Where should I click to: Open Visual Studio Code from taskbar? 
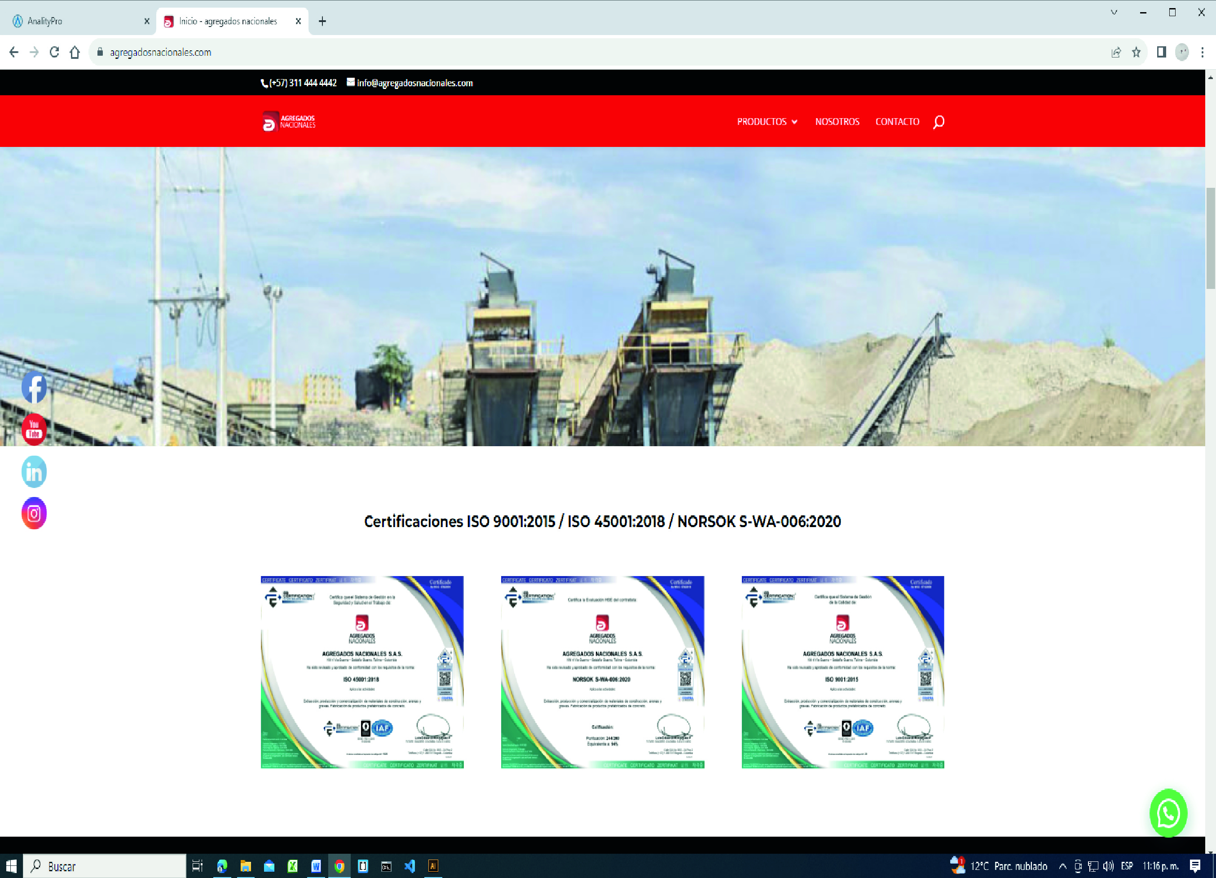(410, 866)
